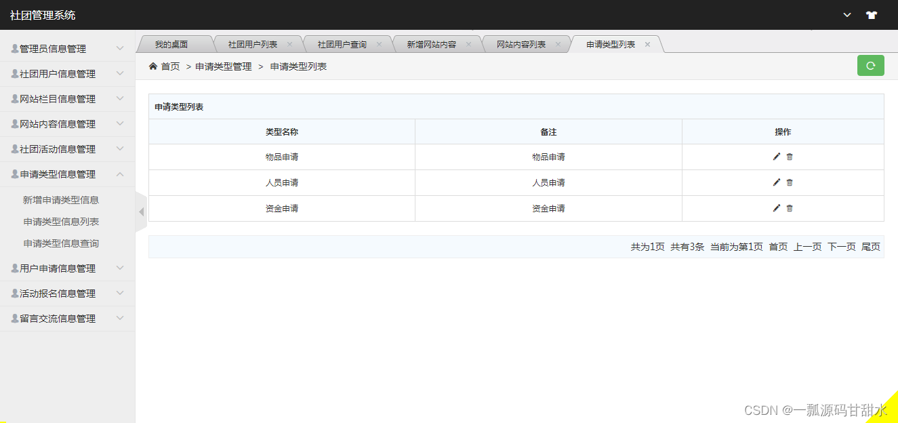Click 首页 breadcrumb link
The image size is (898, 423).
(x=170, y=66)
